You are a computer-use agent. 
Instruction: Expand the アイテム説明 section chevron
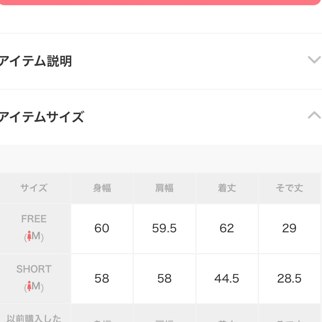[x=314, y=60]
